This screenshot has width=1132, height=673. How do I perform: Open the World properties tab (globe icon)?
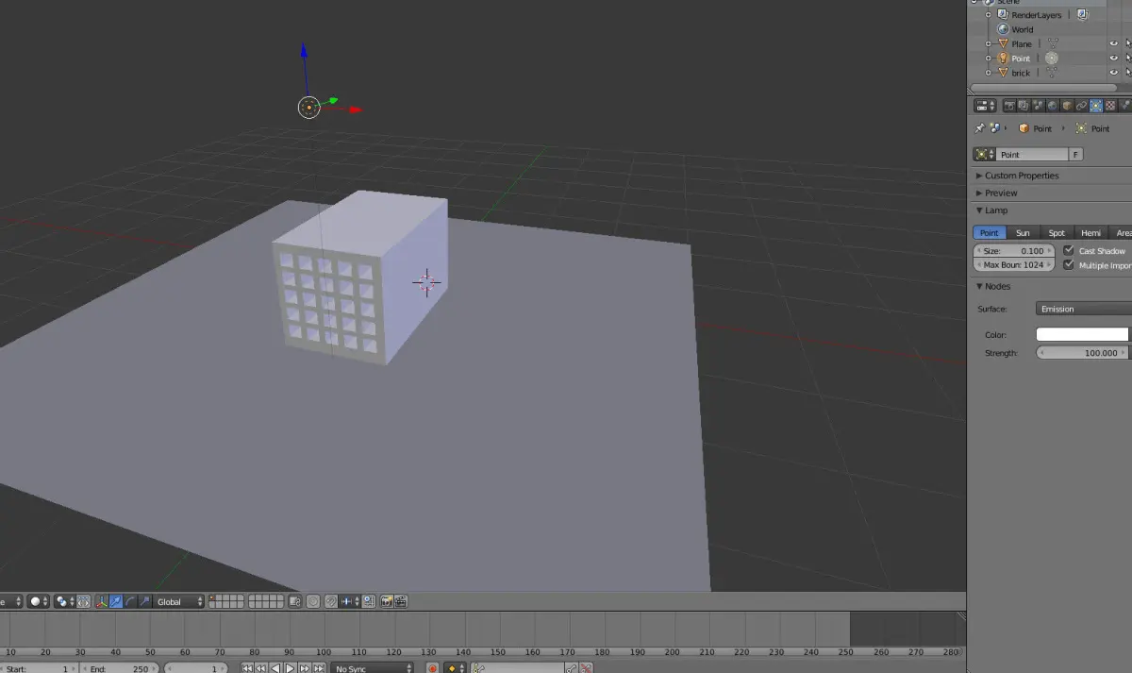click(1052, 106)
